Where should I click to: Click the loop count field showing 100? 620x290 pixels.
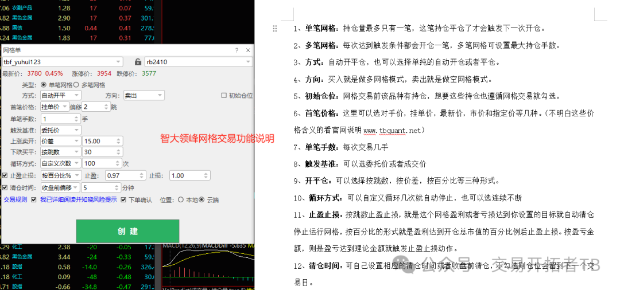pyautogui.click(x=101, y=163)
